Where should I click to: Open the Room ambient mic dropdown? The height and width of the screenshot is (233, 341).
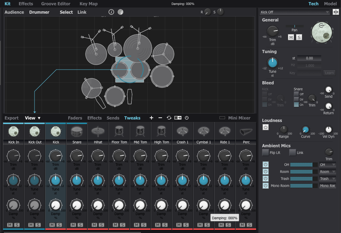point(327,171)
